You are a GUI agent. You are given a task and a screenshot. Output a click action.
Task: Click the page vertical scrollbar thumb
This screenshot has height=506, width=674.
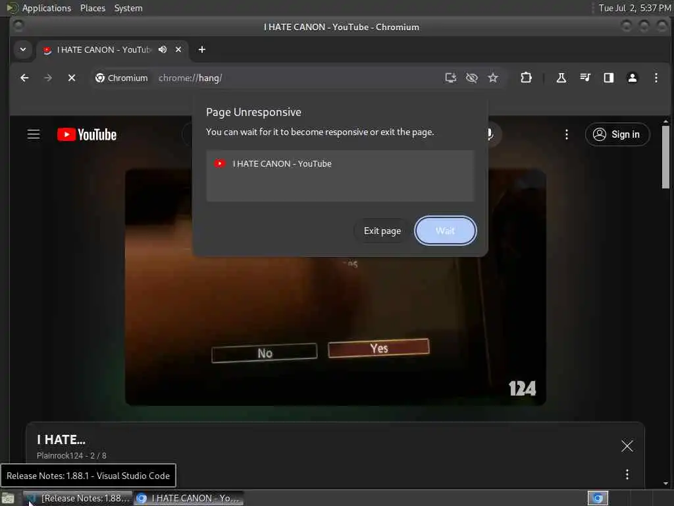click(x=666, y=157)
